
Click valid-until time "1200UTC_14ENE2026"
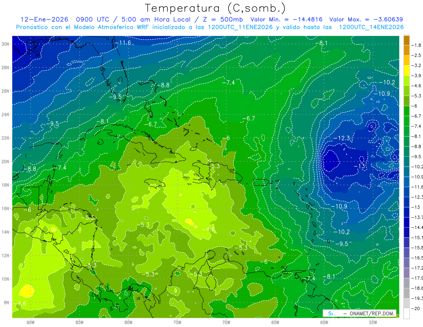[x=371, y=27]
